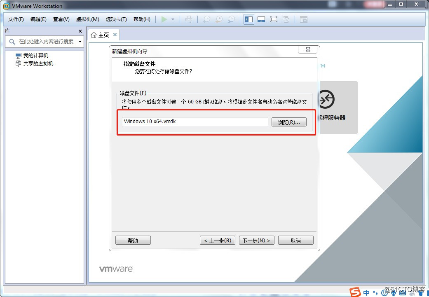Open the 帮助(H) menu
429x297 pixels.
click(142, 19)
